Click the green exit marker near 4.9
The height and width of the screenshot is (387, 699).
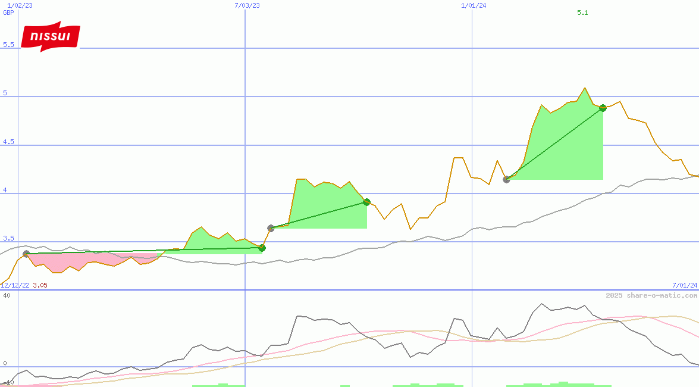603,108
